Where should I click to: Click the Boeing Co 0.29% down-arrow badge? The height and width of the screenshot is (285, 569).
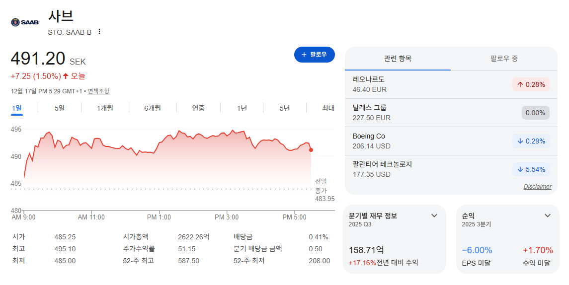tap(531, 141)
